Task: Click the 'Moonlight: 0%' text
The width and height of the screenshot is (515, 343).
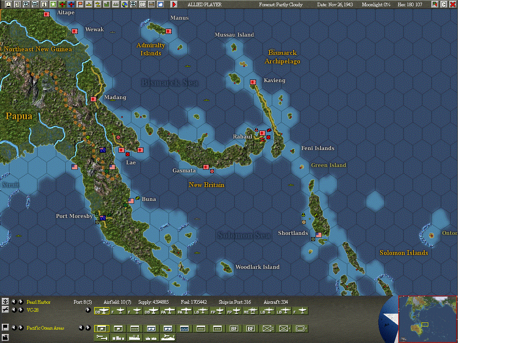Action: pyautogui.click(x=376, y=4)
